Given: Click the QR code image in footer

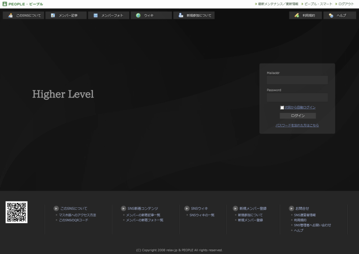Looking at the screenshot, I should coord(17,212).
